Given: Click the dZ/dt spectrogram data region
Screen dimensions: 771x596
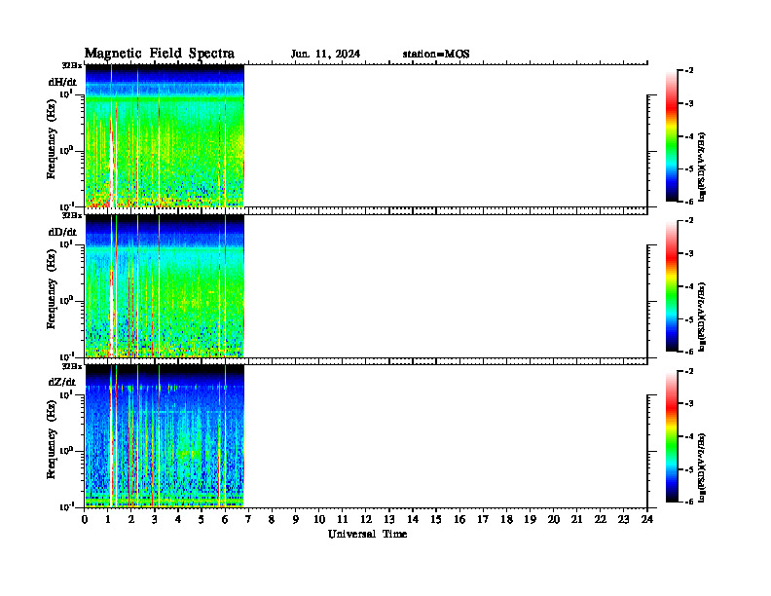Looking at the screenshot, I should point(165,436).
